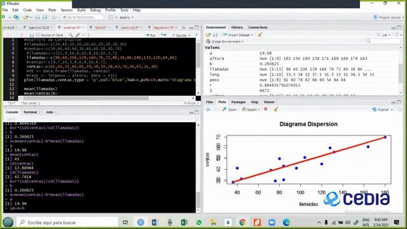Open the Addins dropdown
The image size is (407, 229).
tap(127, 17)
